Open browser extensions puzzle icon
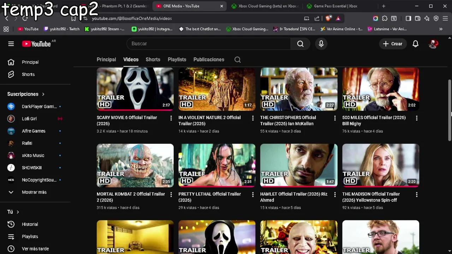 pos(385,18)
